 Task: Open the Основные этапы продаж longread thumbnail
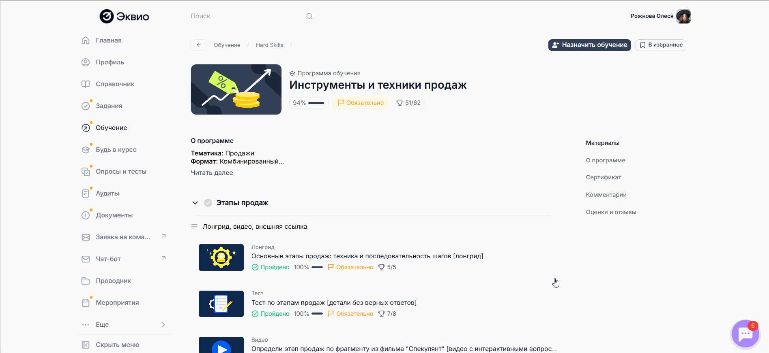tap(221, 257)
